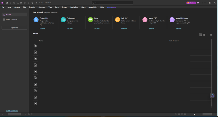Click Use Now under Protect PDF
The width and height of the screenshot is (218, 117).
tap(42, 28)
